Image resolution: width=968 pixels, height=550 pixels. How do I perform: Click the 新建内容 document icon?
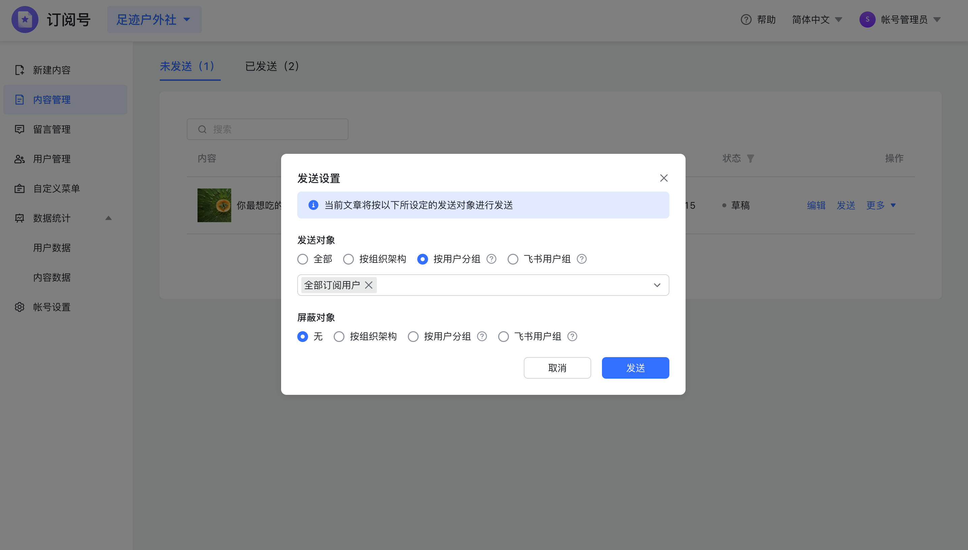(19, 70)
